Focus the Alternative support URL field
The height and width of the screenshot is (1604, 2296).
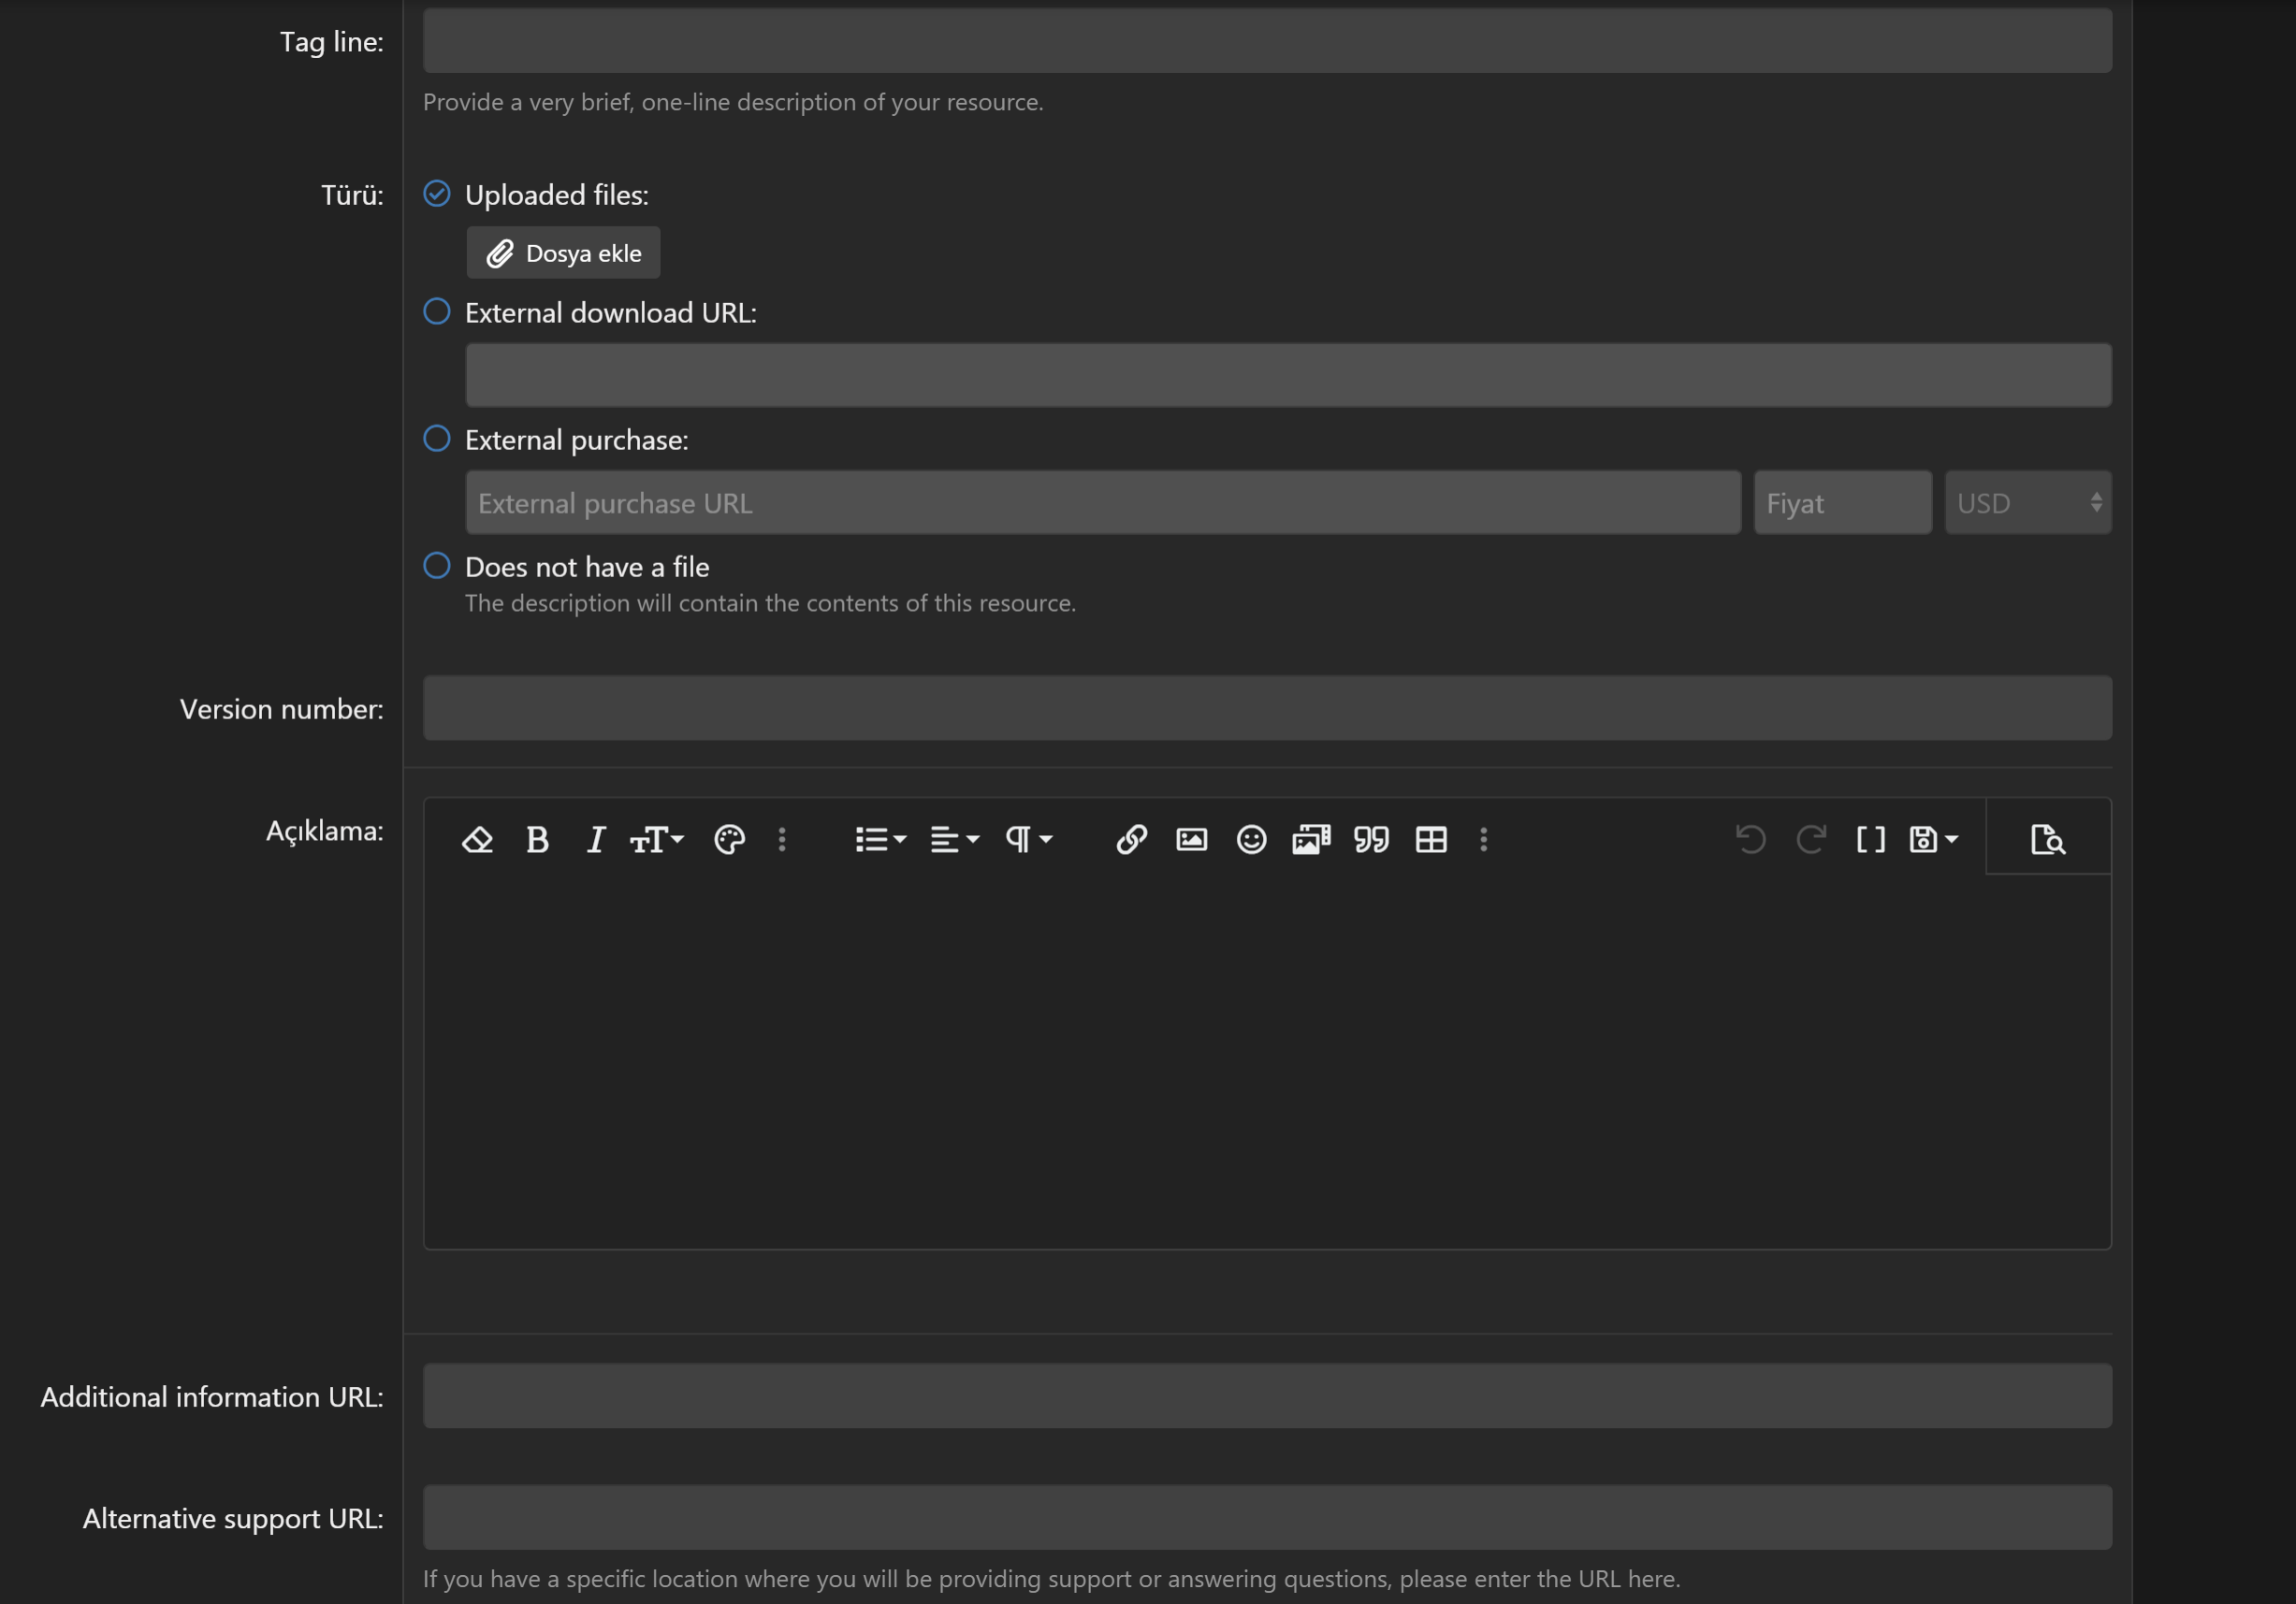1267,1518
